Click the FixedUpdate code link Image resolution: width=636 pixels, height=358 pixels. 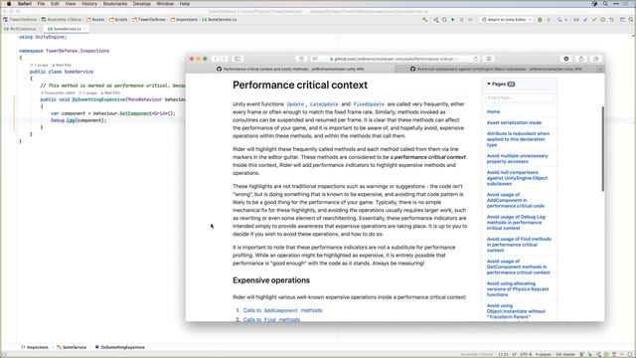coord(369,104)
